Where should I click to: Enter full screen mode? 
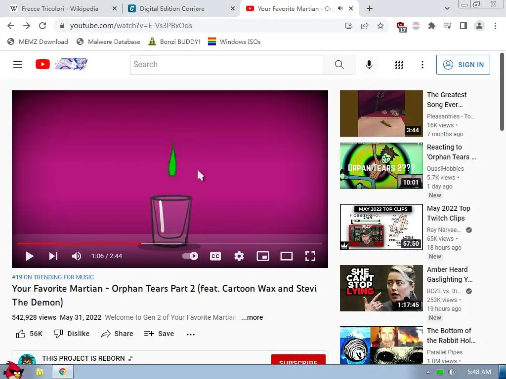[310, 256]
